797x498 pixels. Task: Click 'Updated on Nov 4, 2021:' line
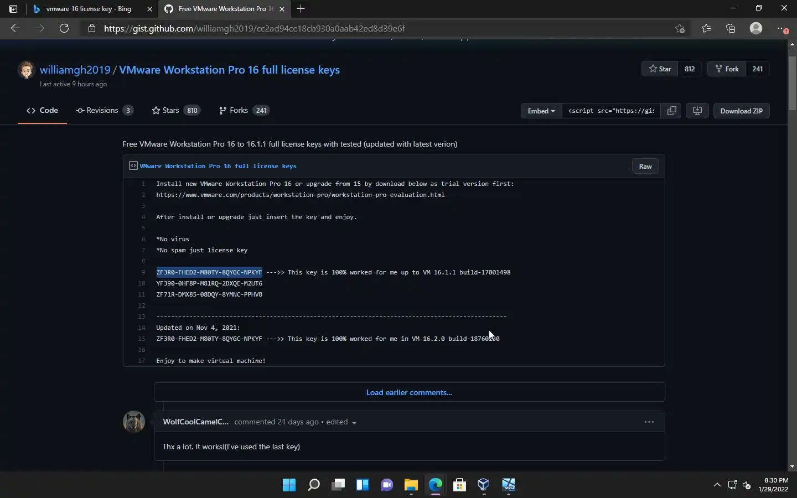tap(198, 328)
